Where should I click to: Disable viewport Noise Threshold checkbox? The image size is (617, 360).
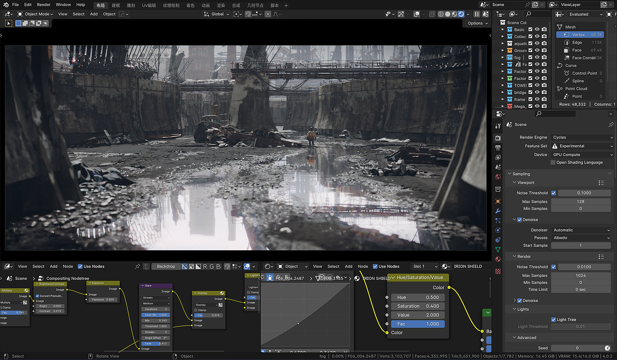coord(553,193)
